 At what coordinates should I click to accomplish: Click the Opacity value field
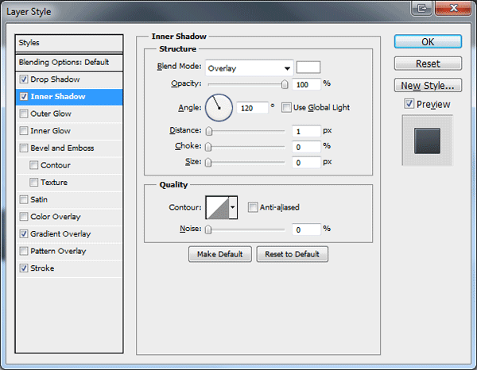(306, 84)
